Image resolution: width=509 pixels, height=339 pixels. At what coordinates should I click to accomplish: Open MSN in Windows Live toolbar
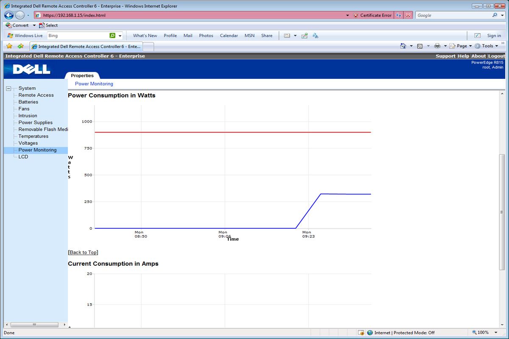[250, 36]
